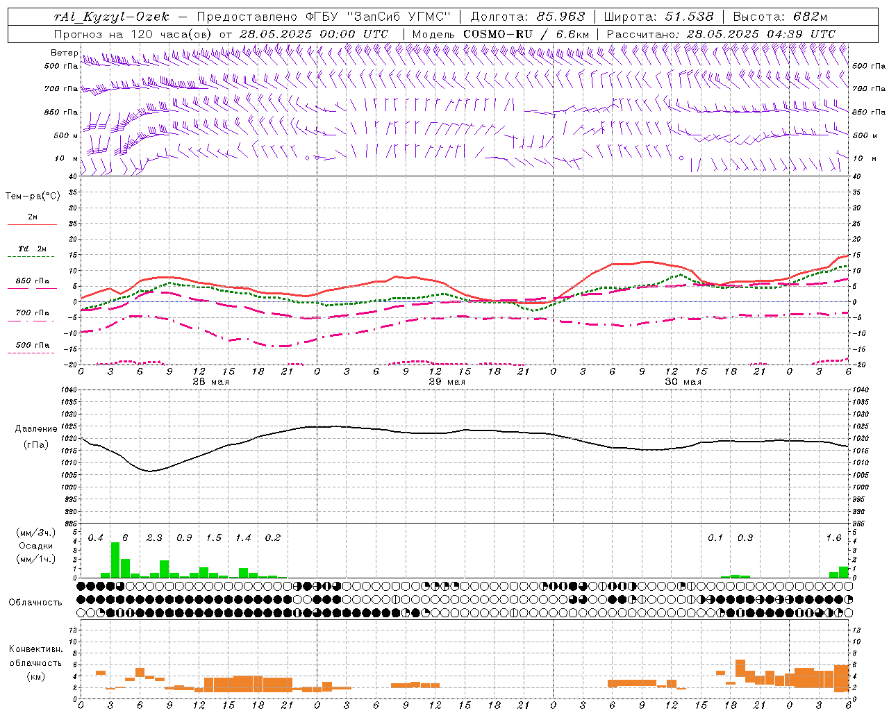The image size is (889, 711).
Task: Click 'Прогноз на 120 часа(ов)' forecast text
Action: (134, 34)
